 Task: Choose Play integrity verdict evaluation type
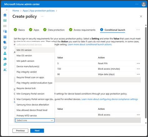(35, 83)
